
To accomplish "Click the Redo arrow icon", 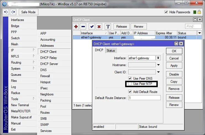I will (13, 12).
